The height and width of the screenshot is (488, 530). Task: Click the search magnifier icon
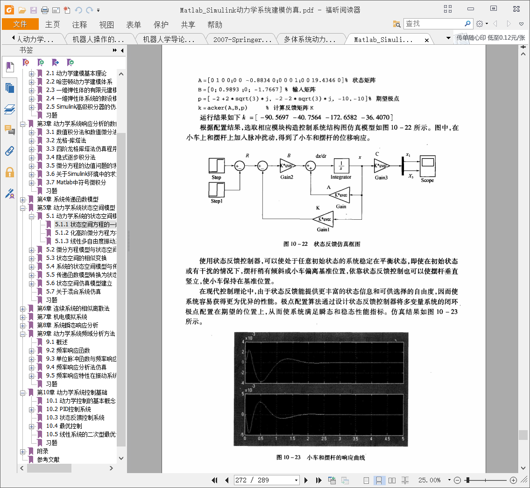pyautogui.click(x=467, y=24)
